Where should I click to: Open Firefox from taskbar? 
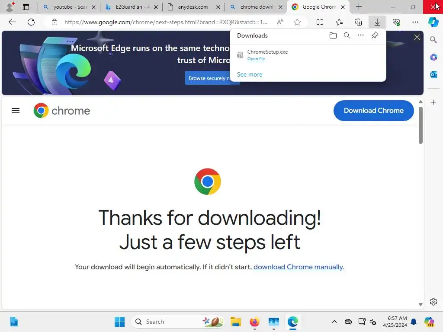tap(254, 322)
